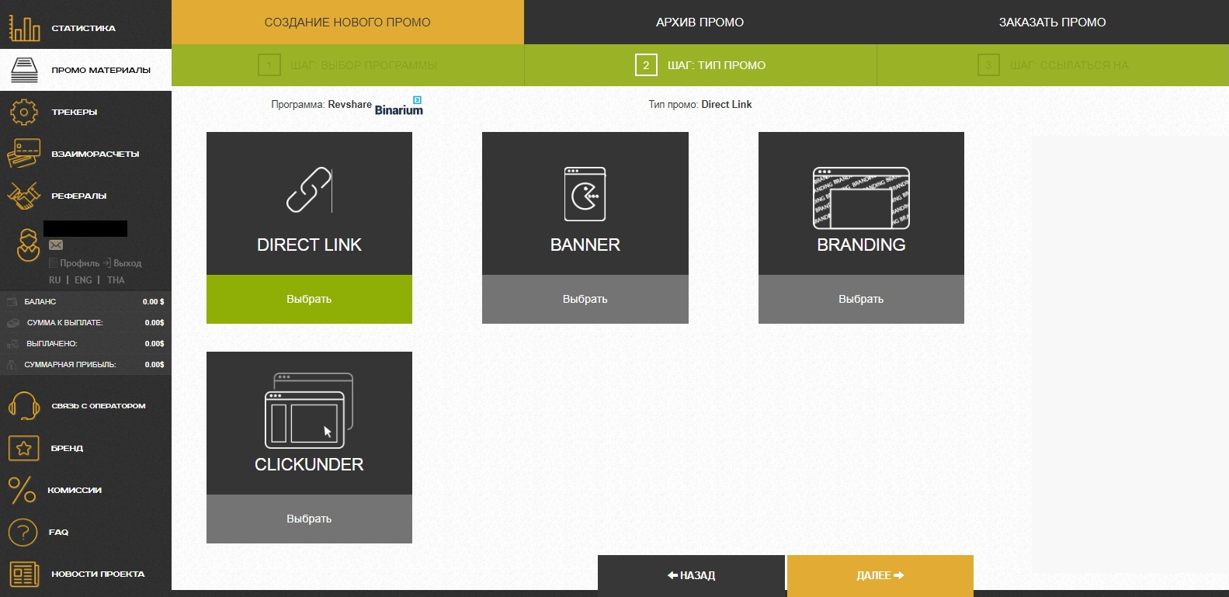Click the Трекеры gear icon
1229x597 pixels.
click(24, 112)
